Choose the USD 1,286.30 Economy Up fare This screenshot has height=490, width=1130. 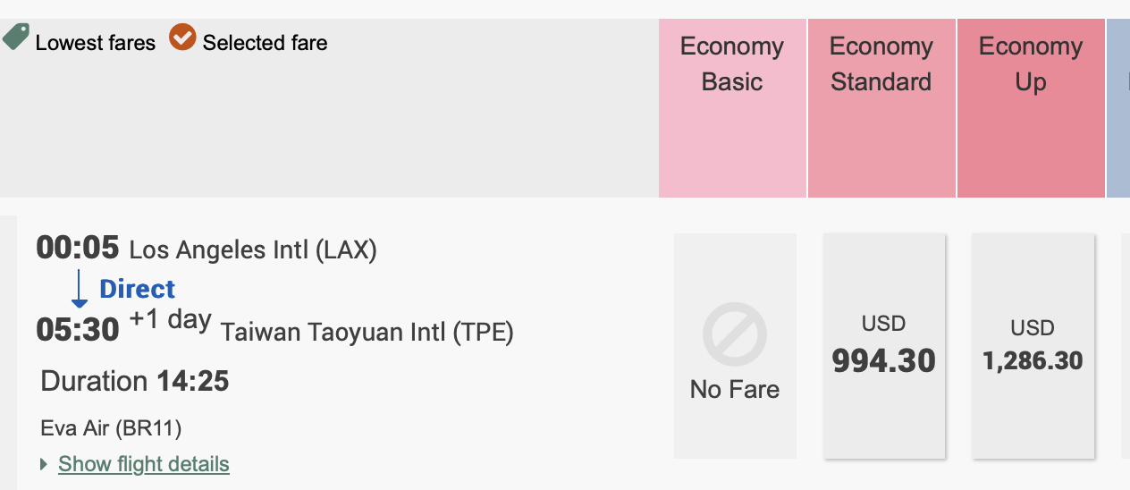click(x=1033, y=346)
